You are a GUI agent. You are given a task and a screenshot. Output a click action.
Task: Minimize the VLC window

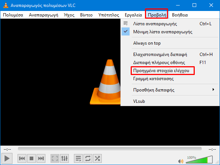(x=178, y=5)
